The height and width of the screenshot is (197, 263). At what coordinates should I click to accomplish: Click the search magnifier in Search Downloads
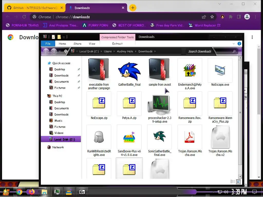pos(234,51)
